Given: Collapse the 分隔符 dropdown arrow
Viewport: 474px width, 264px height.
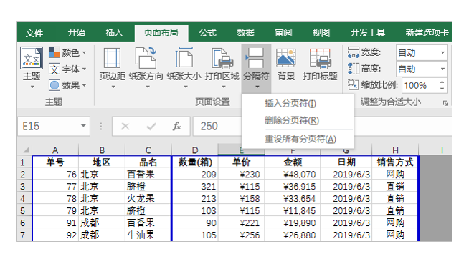Looking at the screenshot, I should 257,87.
